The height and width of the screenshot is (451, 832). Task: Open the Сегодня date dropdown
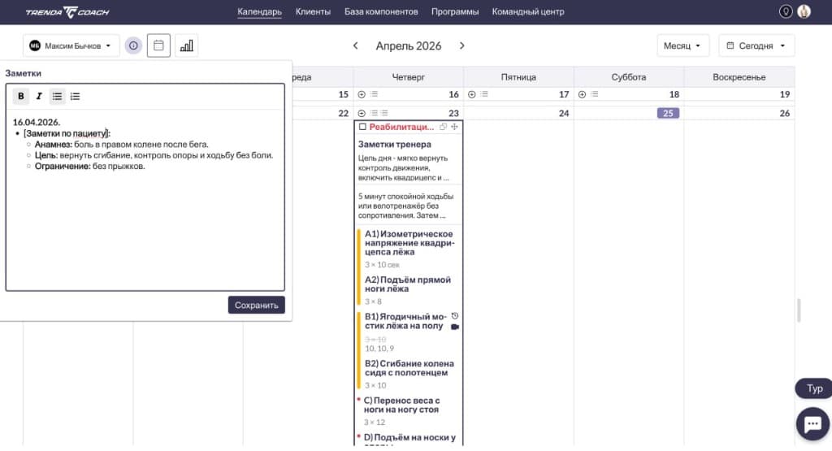click(756, 46)
